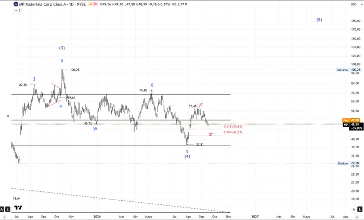Select the (5) wave label
Image resolution: width=364 pixels, height=220 pixels.
point(319,20)
